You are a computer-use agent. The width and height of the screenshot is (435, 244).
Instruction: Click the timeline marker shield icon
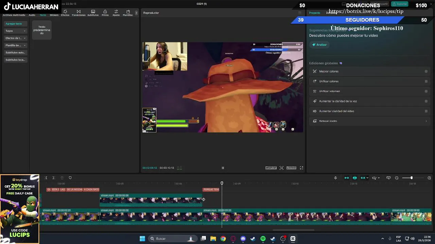[70, 178]
